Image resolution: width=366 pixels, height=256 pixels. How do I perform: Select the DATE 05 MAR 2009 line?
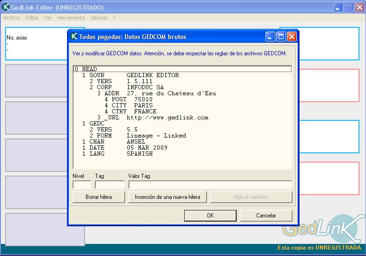click(182, 148)
